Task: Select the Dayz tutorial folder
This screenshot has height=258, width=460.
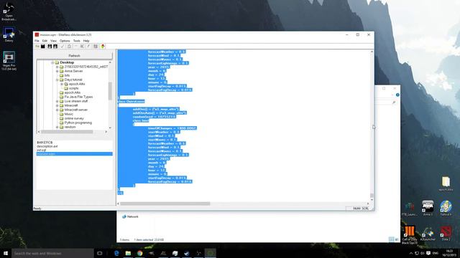Action: 73,80
